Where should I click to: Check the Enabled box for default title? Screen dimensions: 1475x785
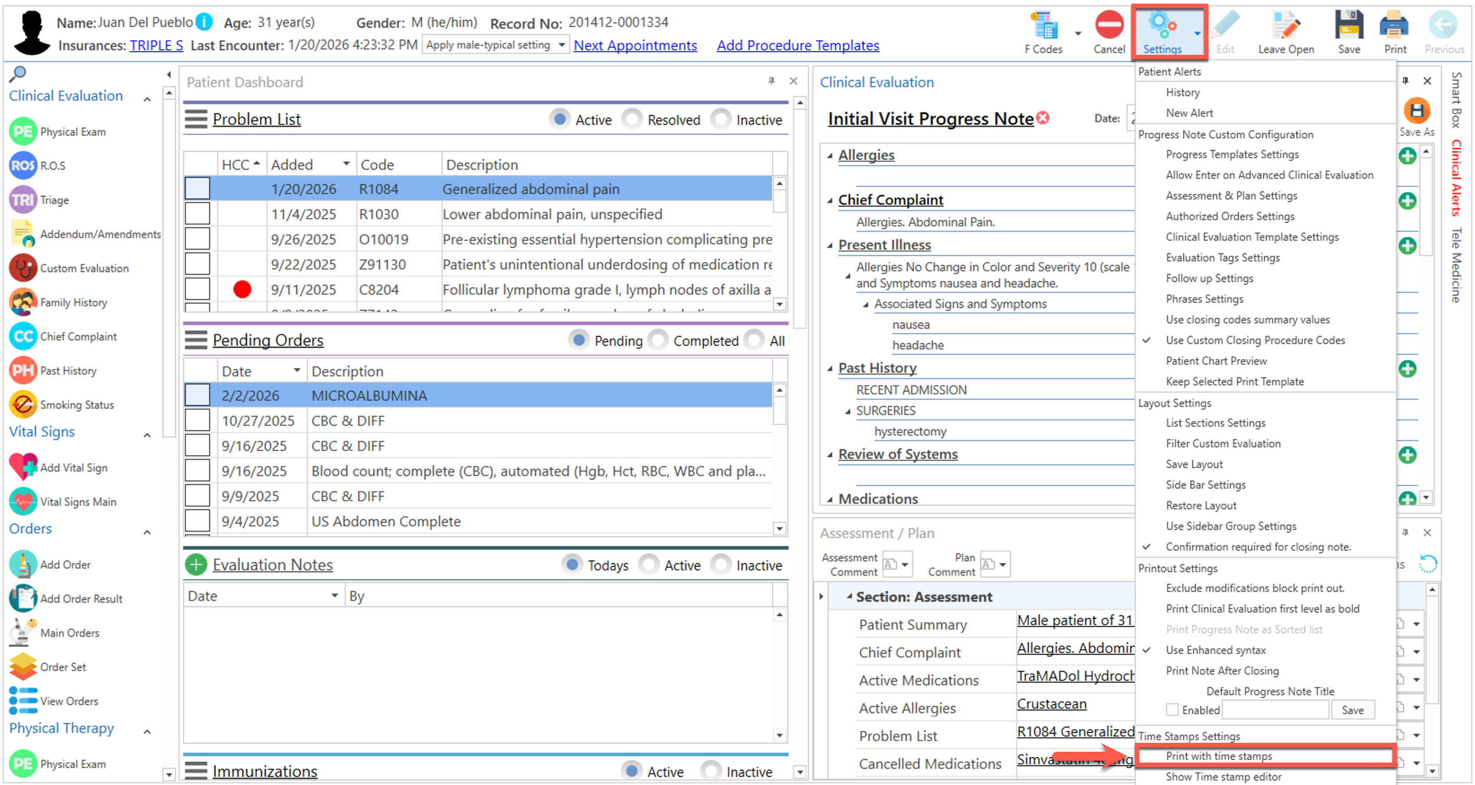coord(1172,710)
